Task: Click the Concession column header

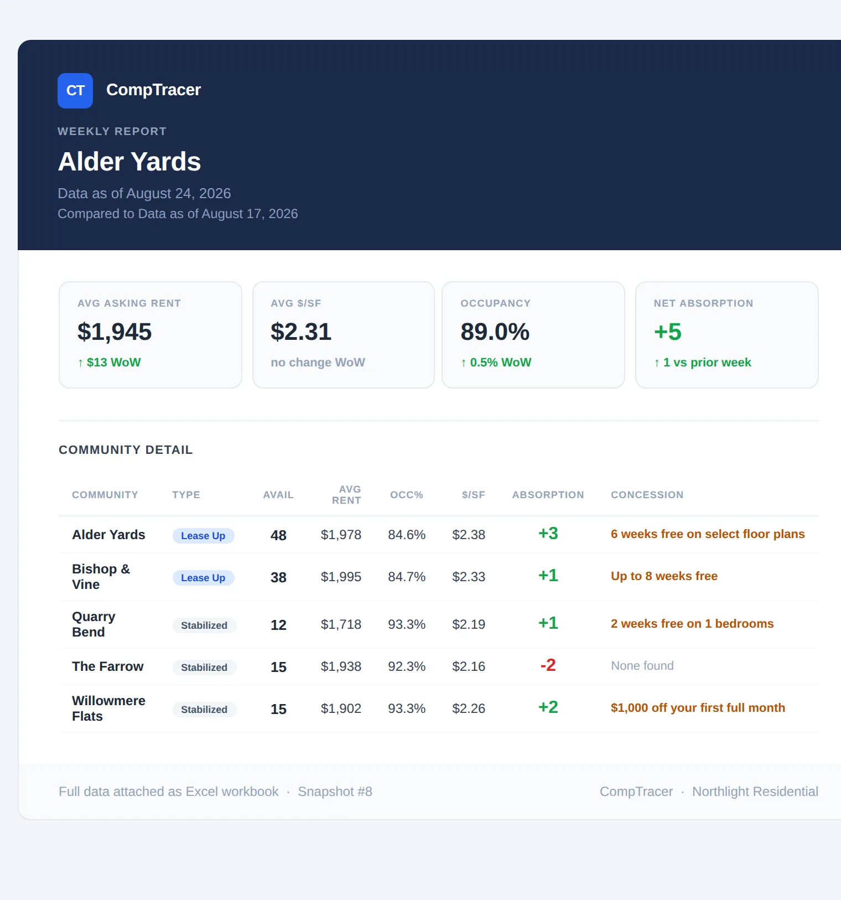Action: coord(647,495)
